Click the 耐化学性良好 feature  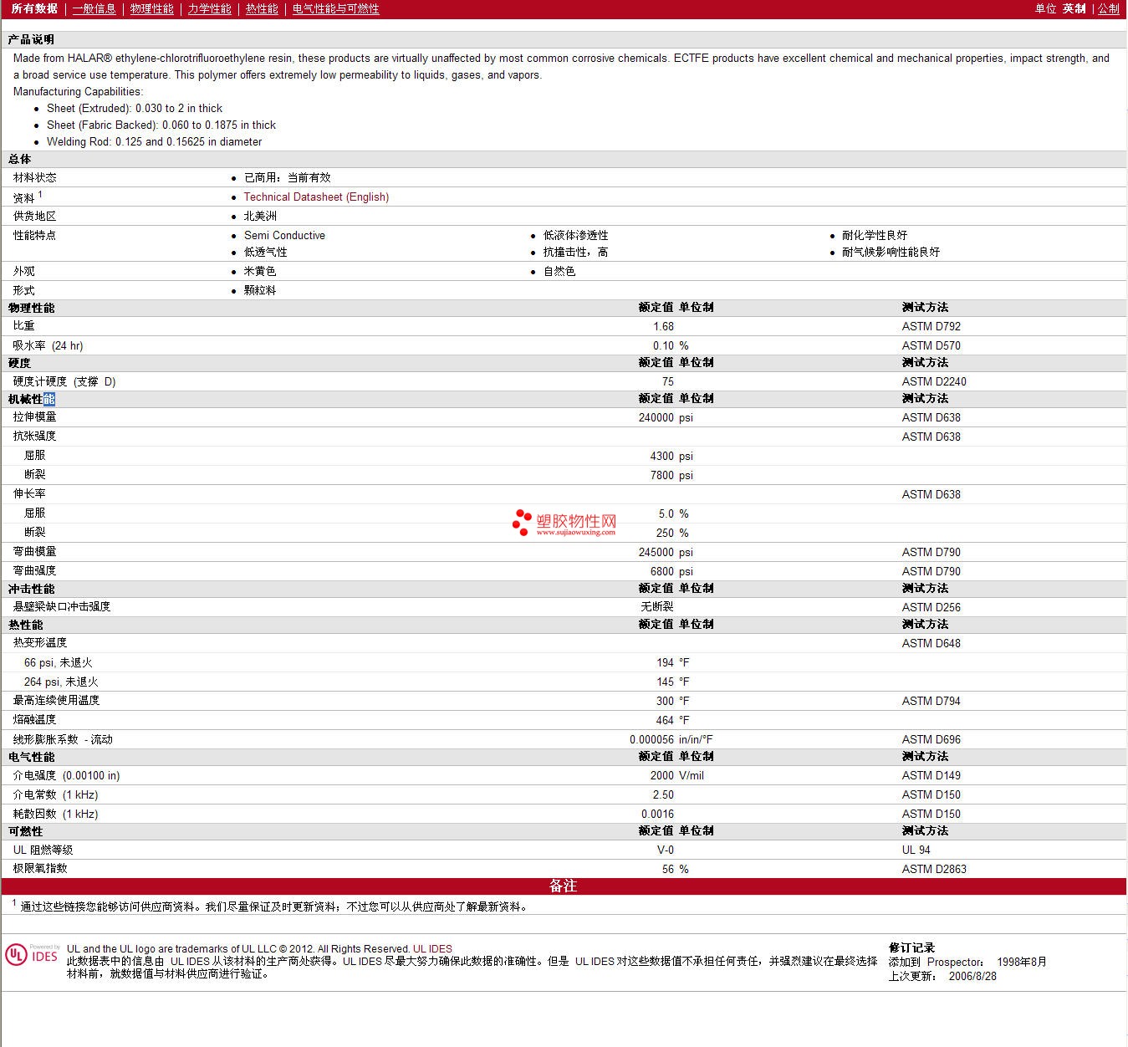(875, 235)
